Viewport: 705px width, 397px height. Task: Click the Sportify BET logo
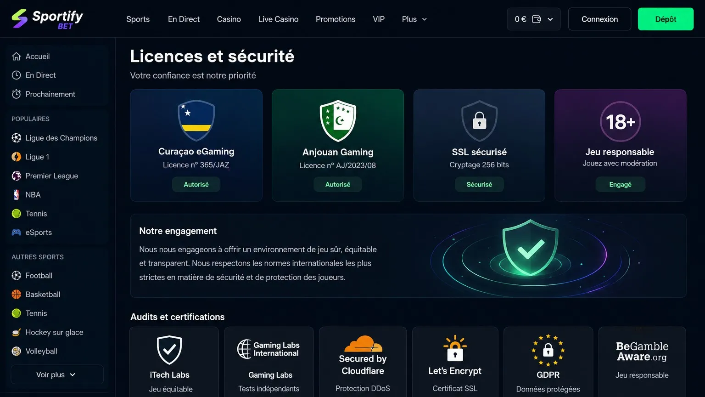tap(47, 19)
